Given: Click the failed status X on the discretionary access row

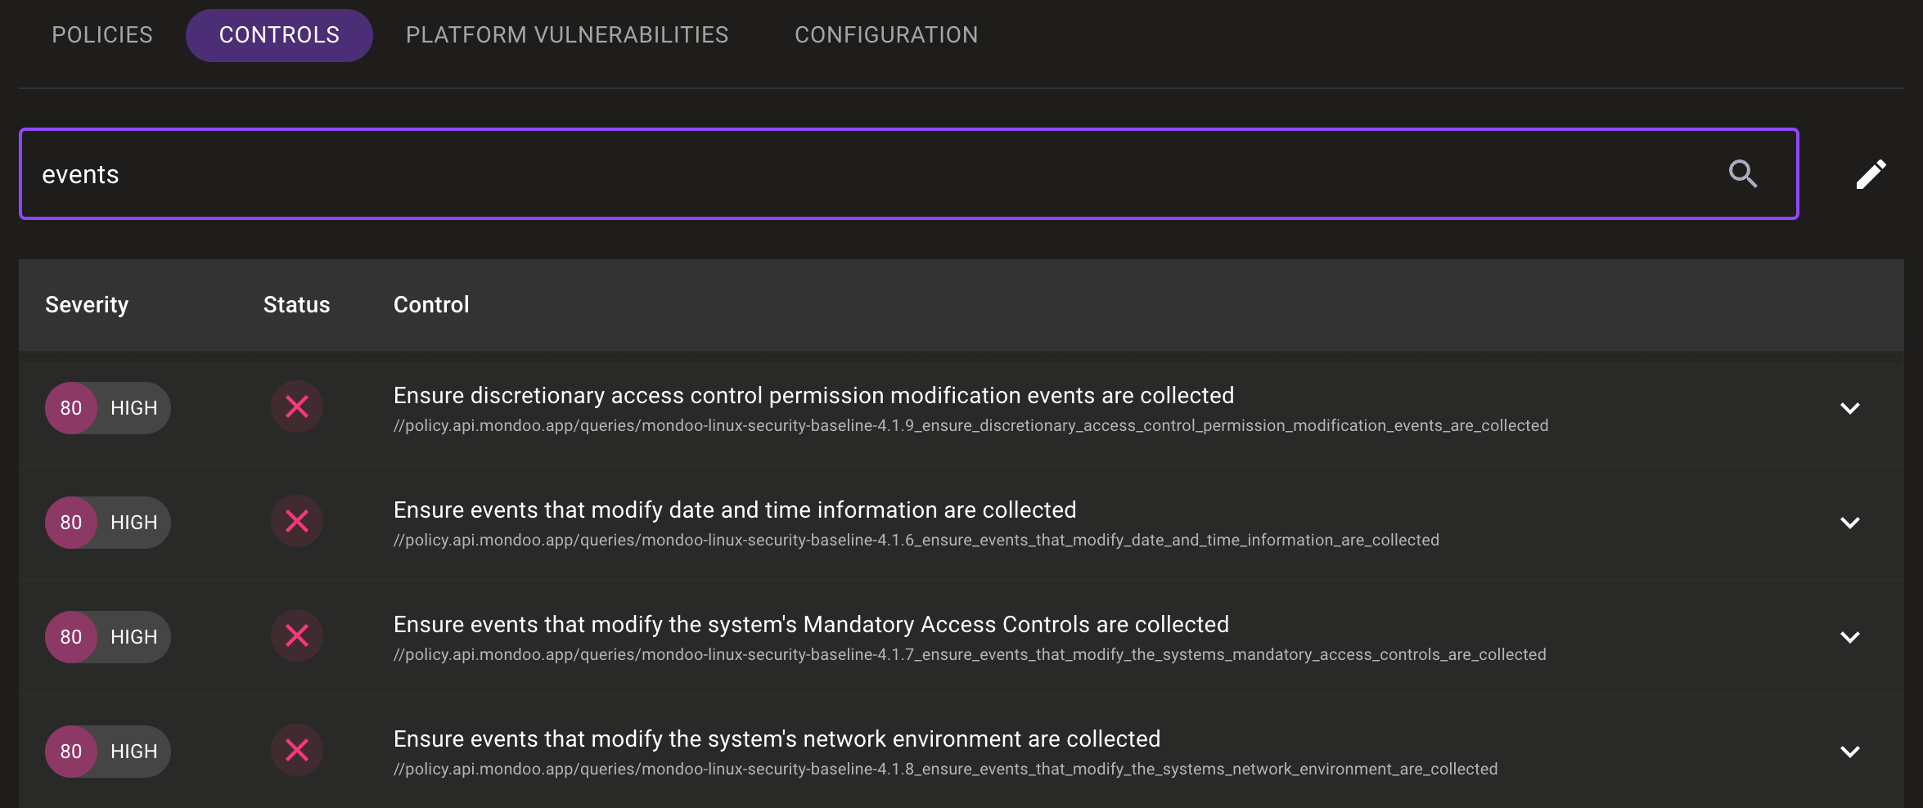Looking at the screenshot, I should point(297,406).
